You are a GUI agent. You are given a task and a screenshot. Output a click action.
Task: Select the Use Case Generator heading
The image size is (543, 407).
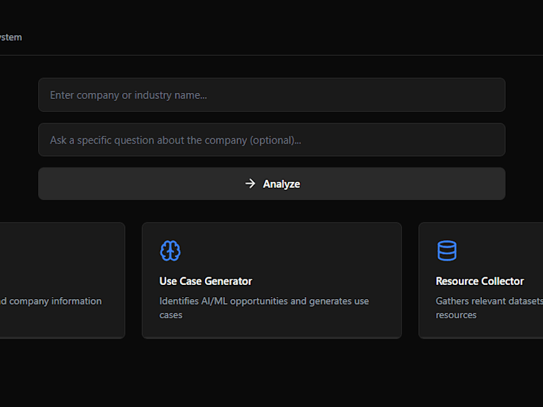[x=206, y=281]
